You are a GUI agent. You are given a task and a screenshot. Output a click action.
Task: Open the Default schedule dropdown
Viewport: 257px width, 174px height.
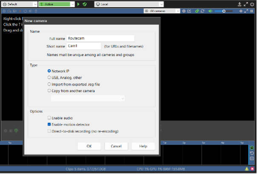tap(20, 4)
